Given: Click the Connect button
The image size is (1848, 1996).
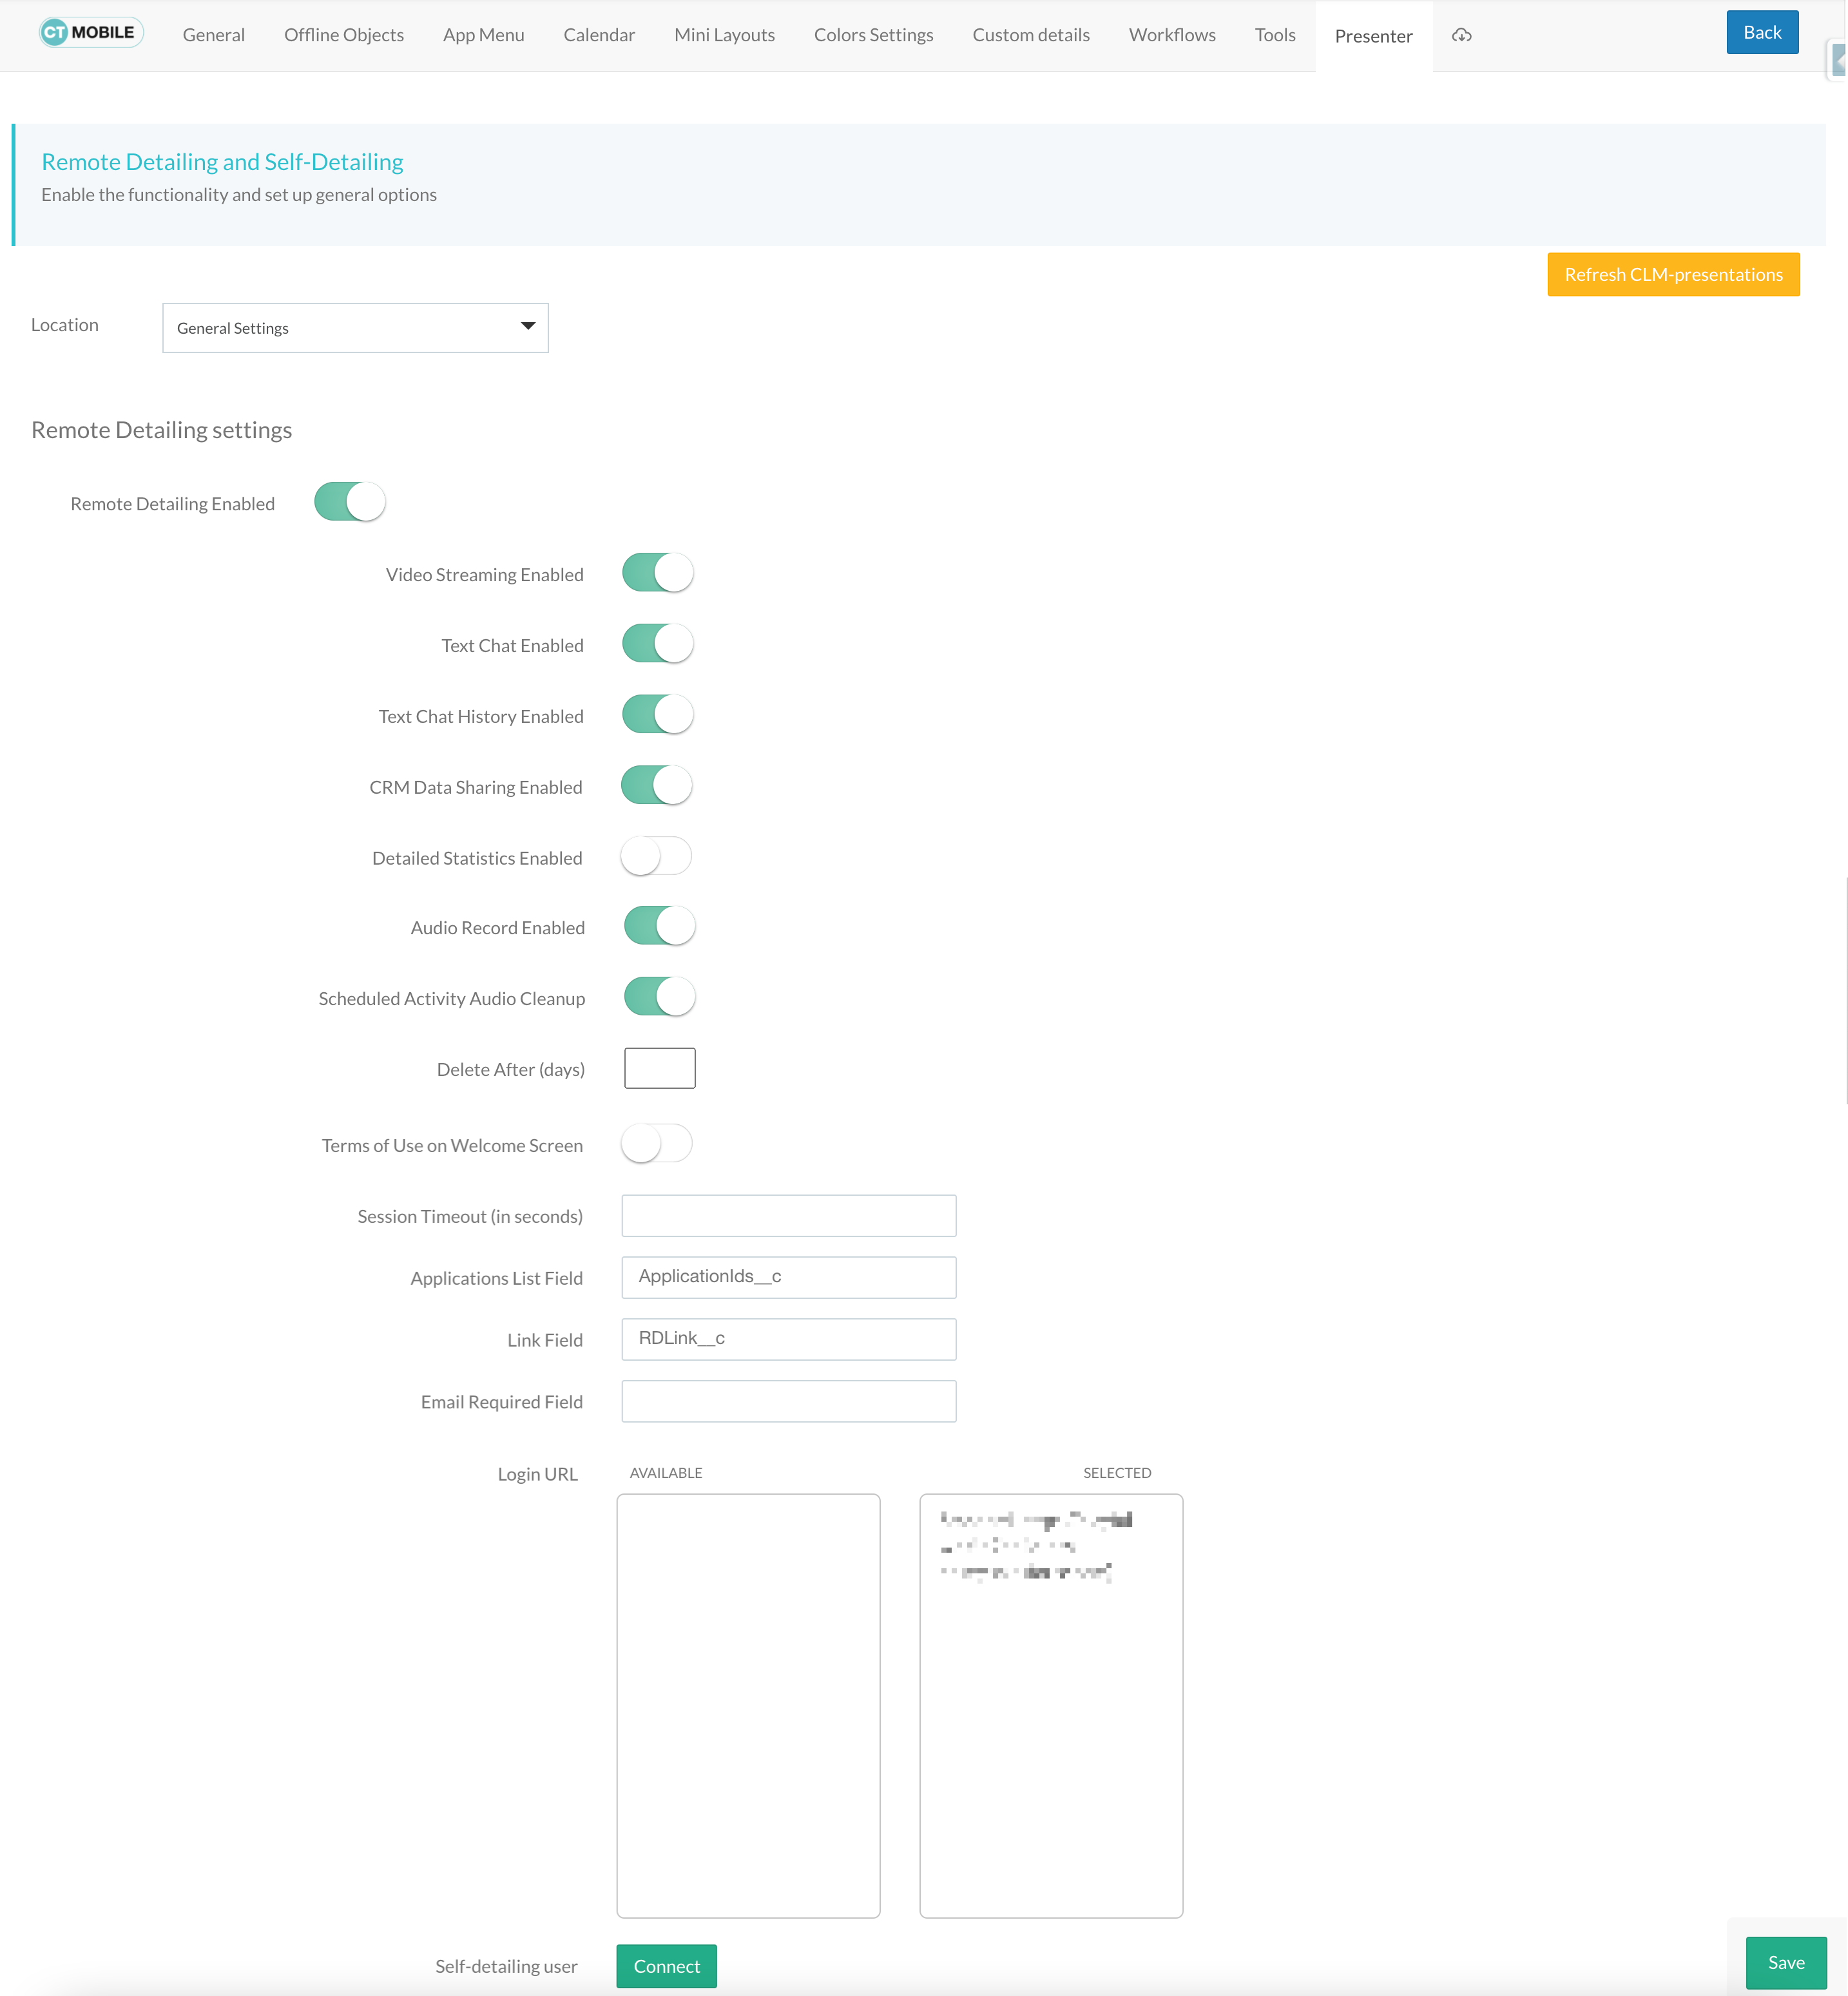Looking at the screenshot, I should click(666, 1966).
